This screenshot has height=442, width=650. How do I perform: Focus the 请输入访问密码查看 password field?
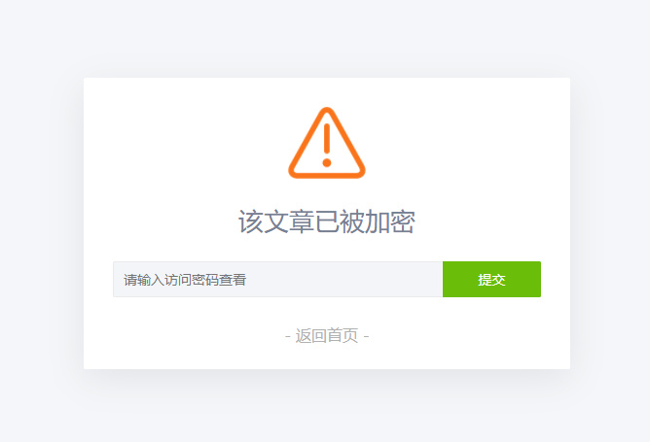tap(277, 279)
